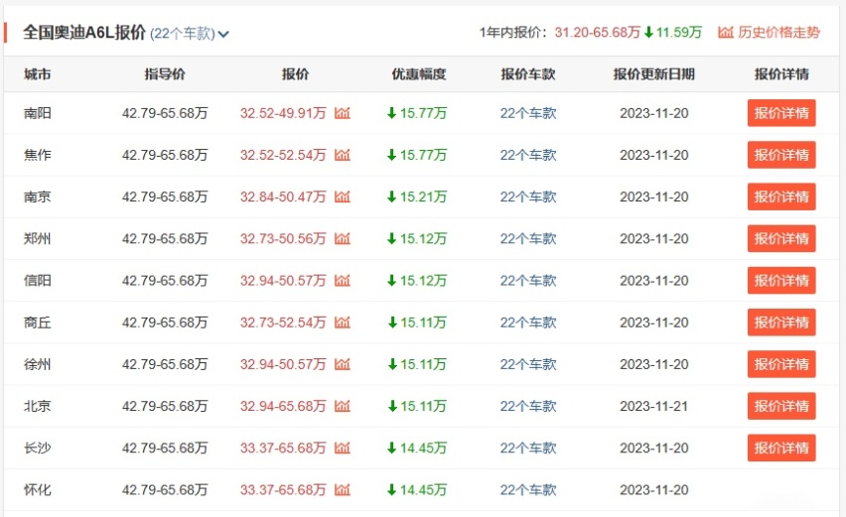Click the 优惠幅度 column header
The height and width of the screenshot is (517, 846).
coord(419,74)
